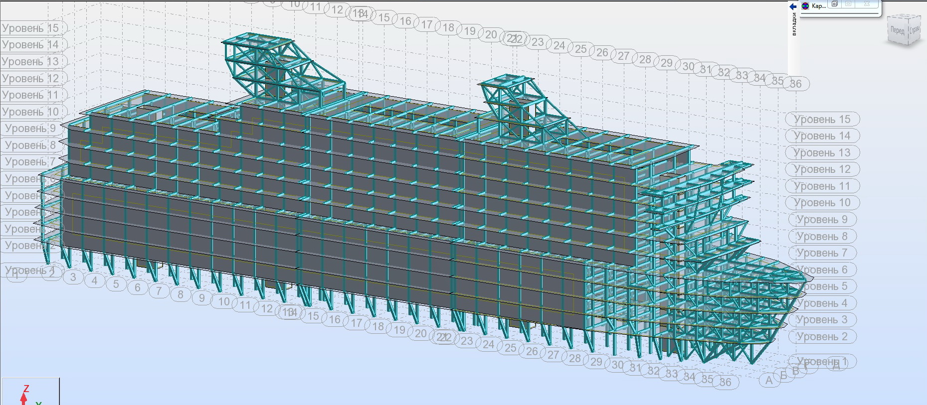Click the round icon of the Кар... window

point(805,6)
